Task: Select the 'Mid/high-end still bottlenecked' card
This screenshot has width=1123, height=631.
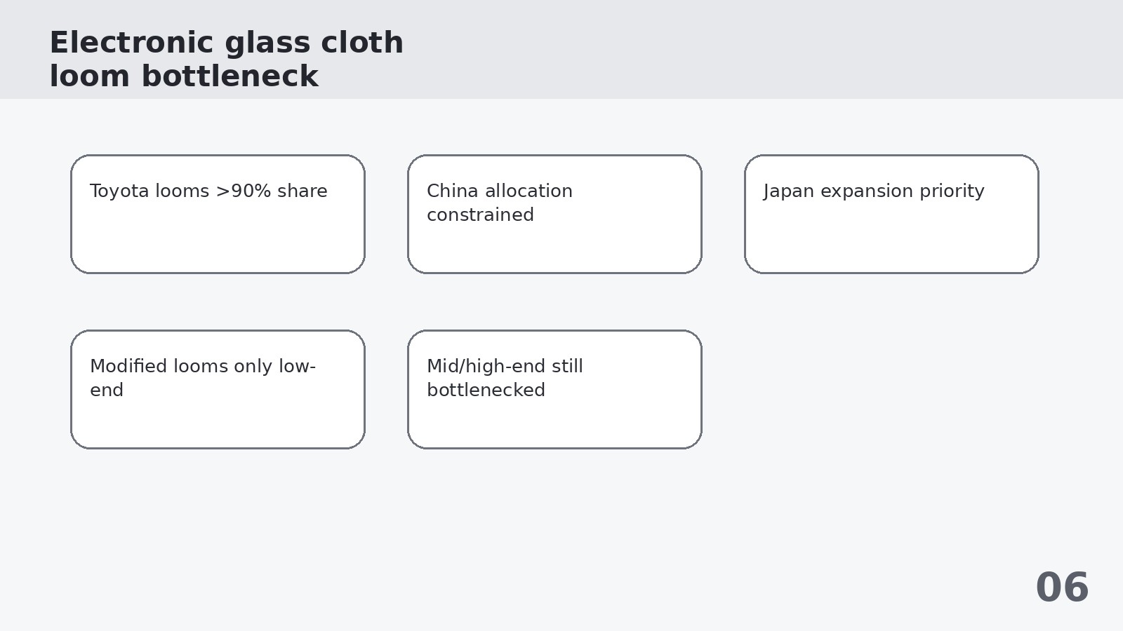Action: (x=554, y=389)
